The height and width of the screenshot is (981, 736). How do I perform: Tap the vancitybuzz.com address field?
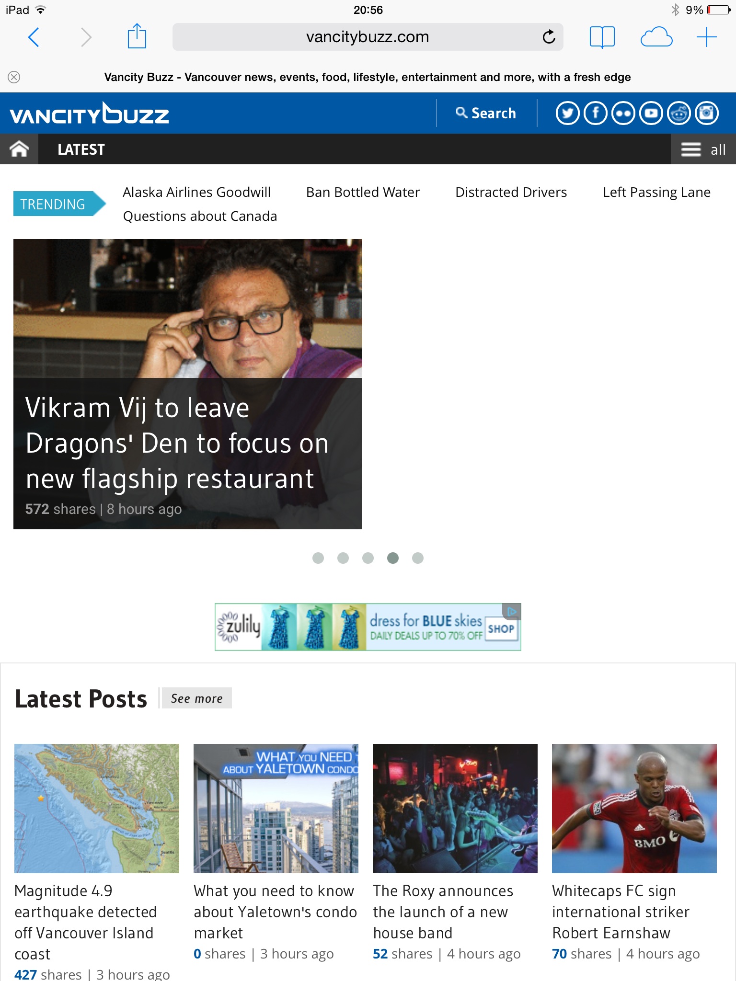tap(368, 37)
